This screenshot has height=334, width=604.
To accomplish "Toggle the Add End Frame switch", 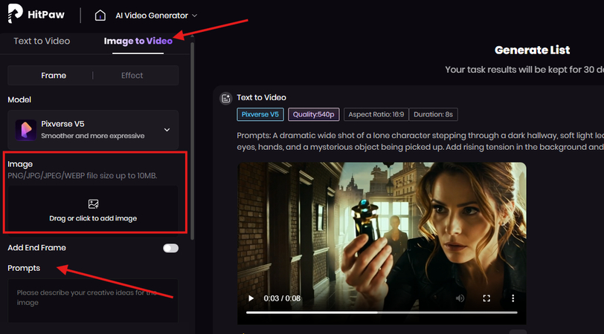I will (x=171, y=248).
